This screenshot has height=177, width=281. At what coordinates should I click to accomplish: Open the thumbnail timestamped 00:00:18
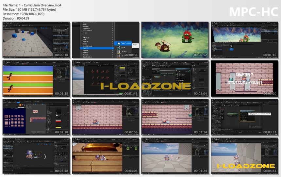coord(36,40)
